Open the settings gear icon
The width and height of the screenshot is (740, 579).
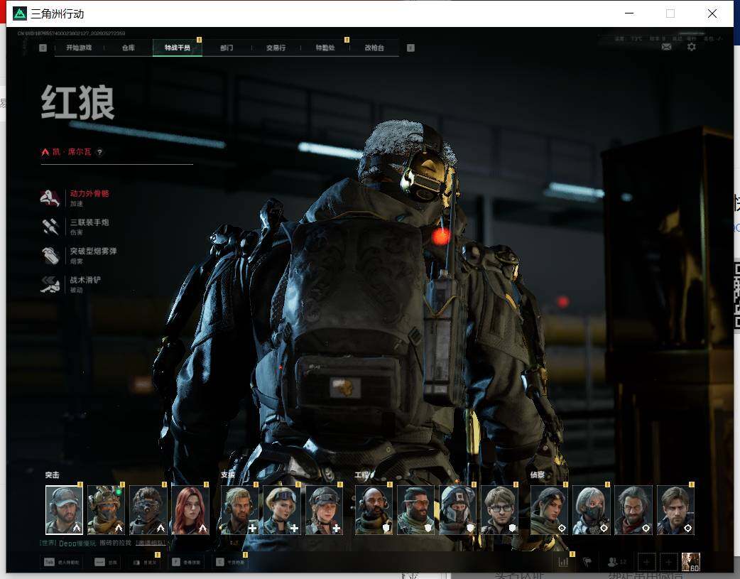[692, 47]
